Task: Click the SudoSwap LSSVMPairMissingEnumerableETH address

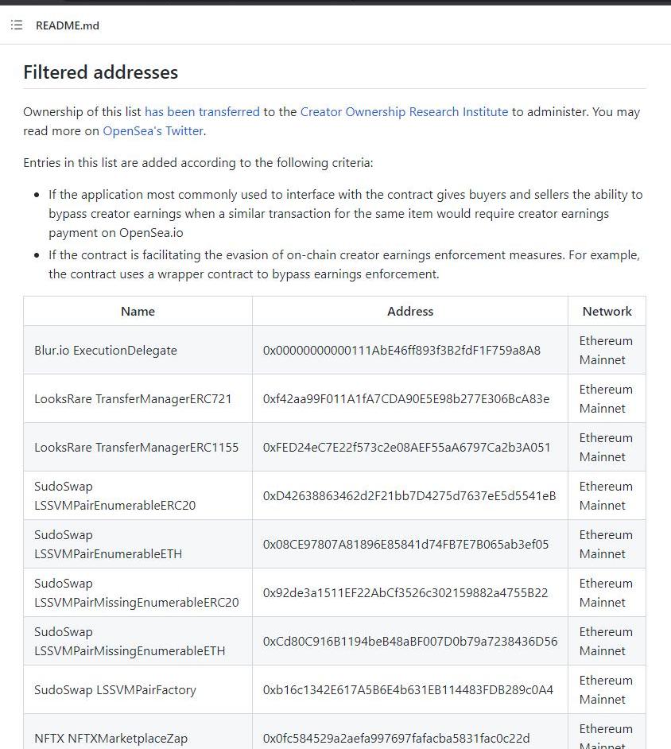Action: (410, 642)
